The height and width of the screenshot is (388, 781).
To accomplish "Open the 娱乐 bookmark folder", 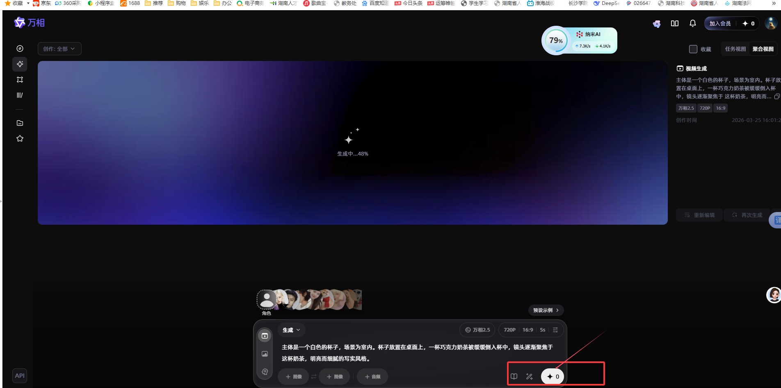I will point(200,3).
